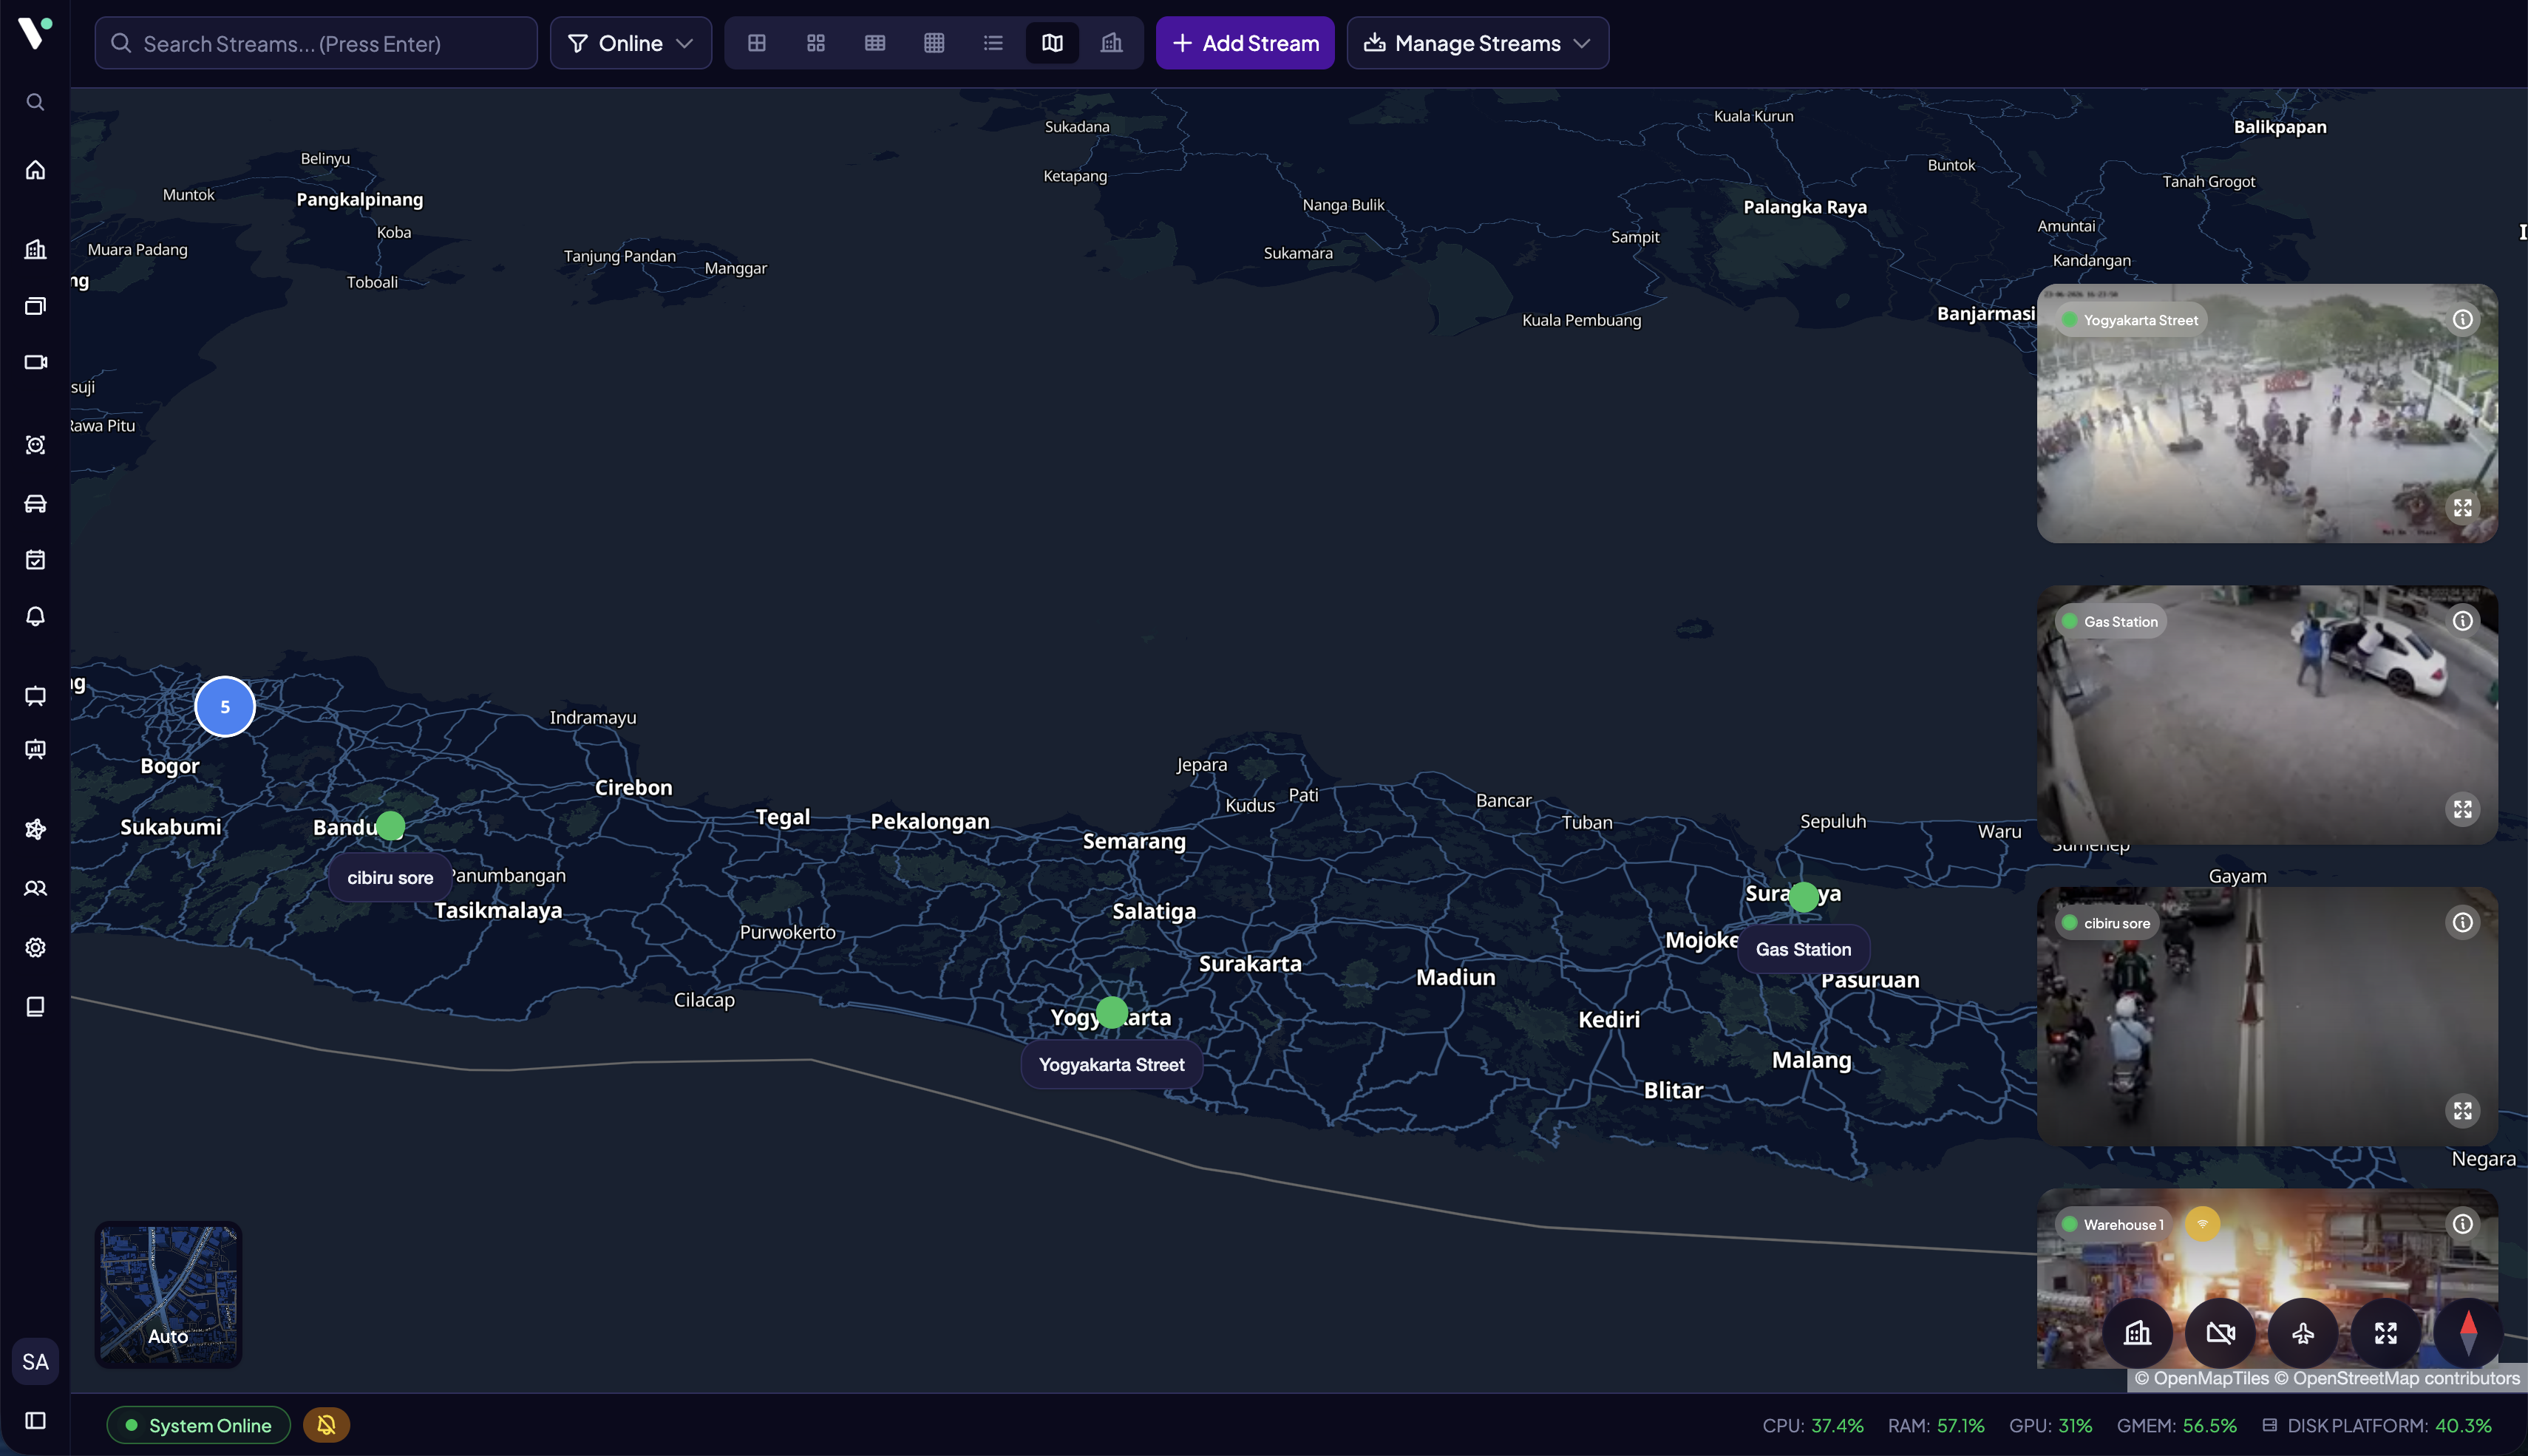Viewport: 2528px width, 1456px height.
Task: Click the green map marker near Bandung
Action: (390, 826)
